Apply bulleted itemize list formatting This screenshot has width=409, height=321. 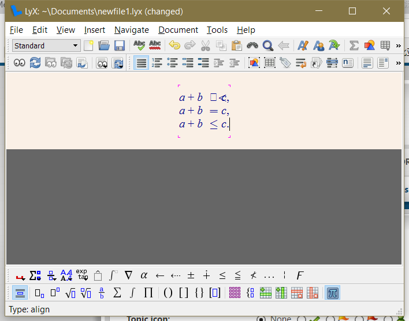(172, 63)
